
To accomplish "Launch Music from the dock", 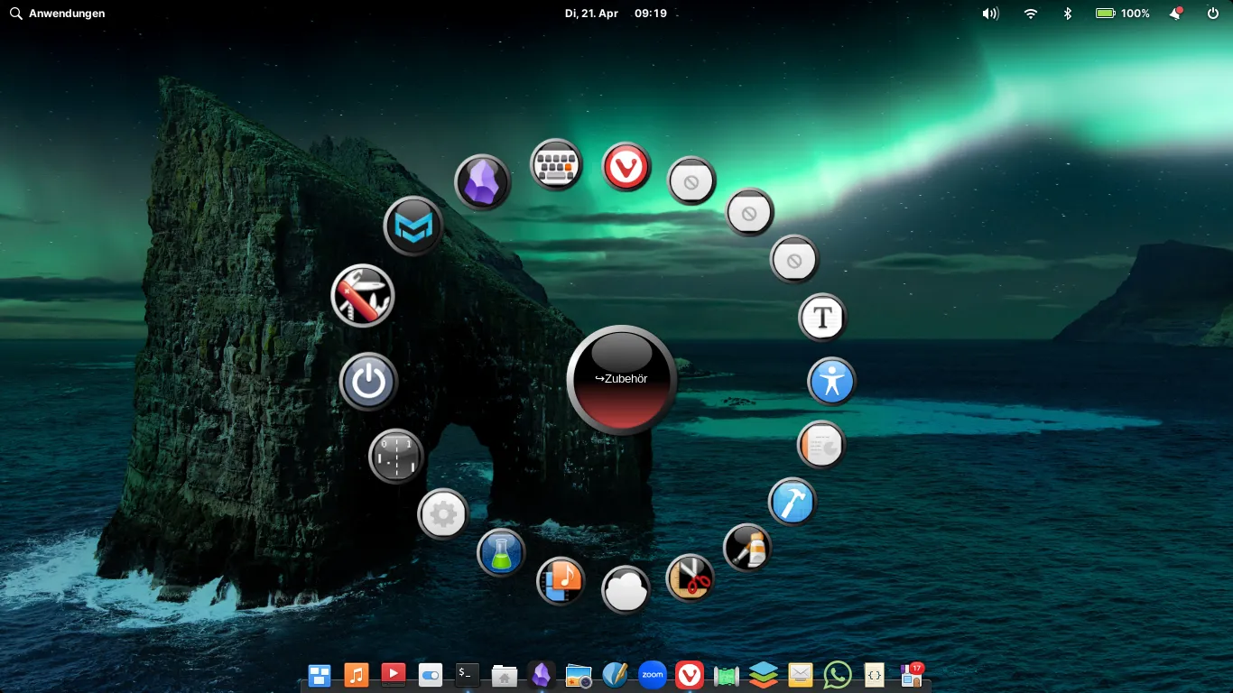I will tap(357, 675).
